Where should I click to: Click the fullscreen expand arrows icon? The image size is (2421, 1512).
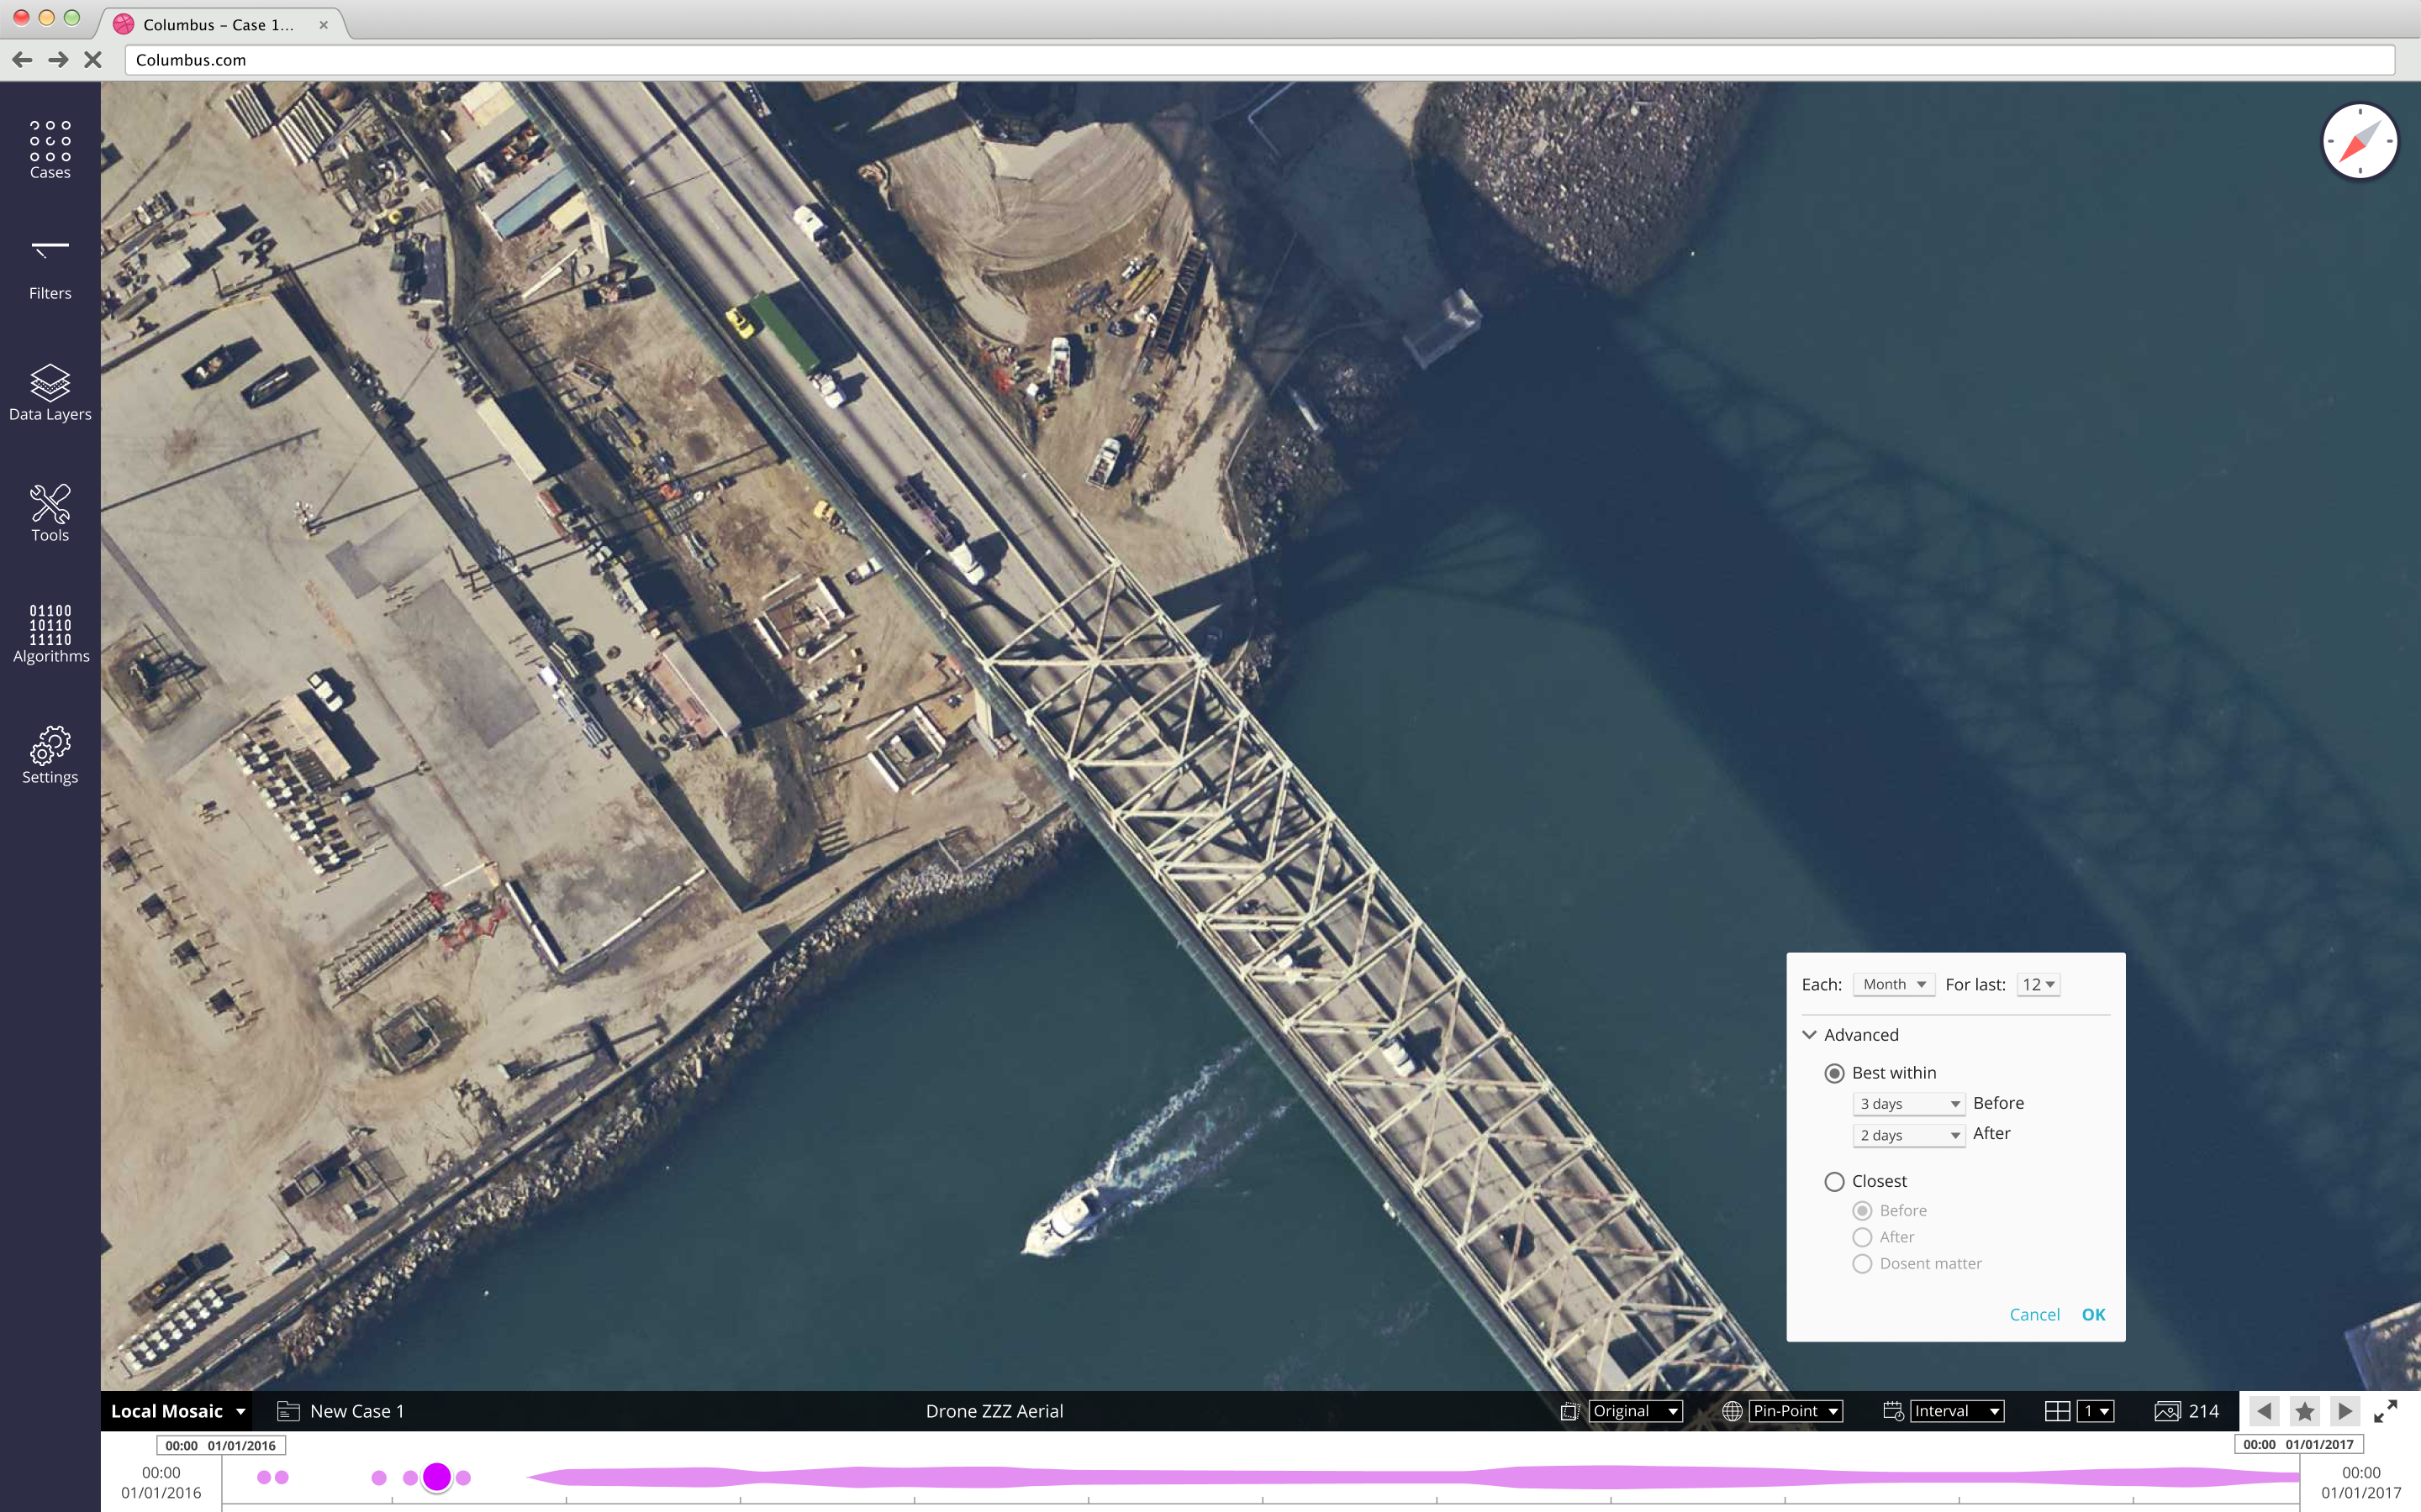(2386, 1411)
